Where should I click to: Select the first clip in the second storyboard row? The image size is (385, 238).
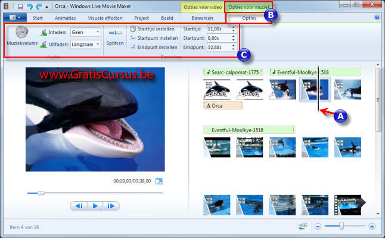pos(217,147)
